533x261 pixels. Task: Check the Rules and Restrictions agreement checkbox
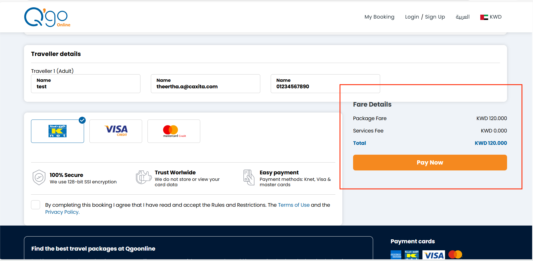[x=36, y=205]
